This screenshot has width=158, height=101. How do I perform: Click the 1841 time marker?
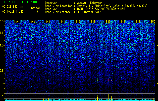pyautogui.click(x=17, y=22)
